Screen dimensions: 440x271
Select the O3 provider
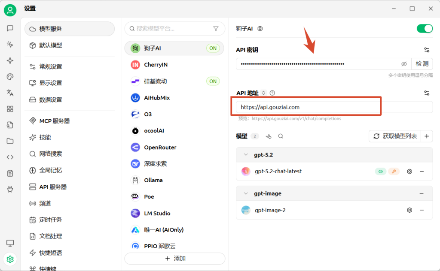click(174, 114)
